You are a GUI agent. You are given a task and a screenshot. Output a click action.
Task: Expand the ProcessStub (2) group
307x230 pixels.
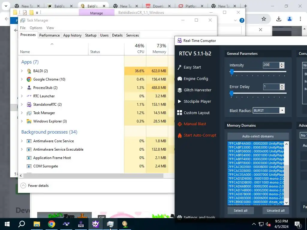pos(22,88)
